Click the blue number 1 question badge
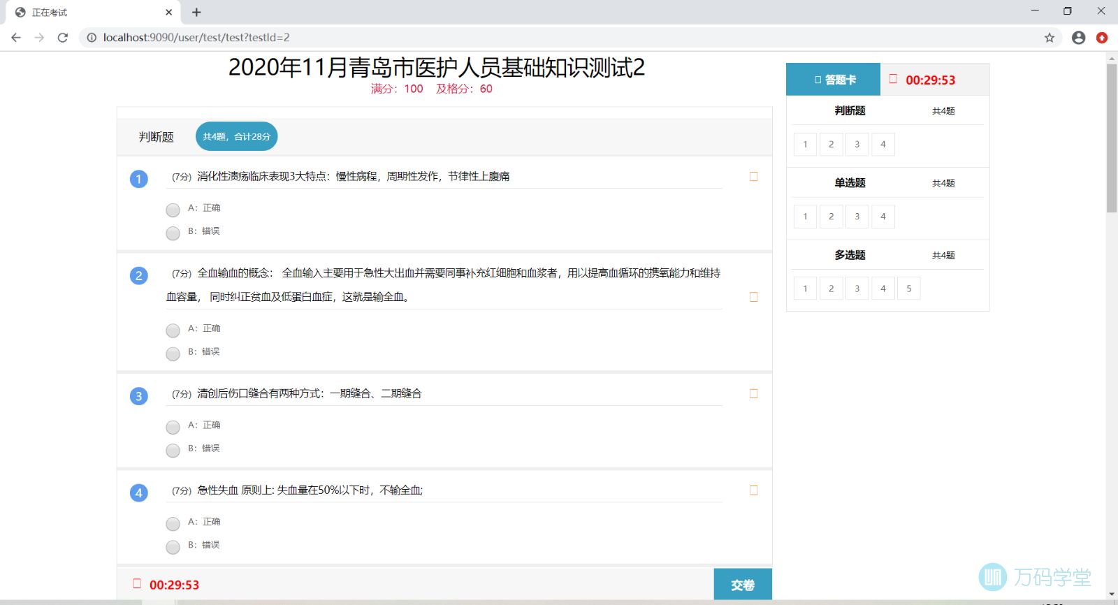1118x605 pixels. point(138,179)
